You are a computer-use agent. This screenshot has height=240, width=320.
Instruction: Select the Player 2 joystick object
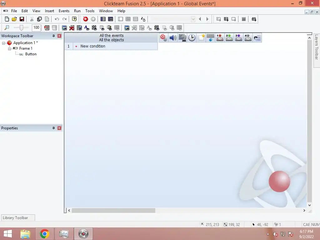click(x=229, y=38)
